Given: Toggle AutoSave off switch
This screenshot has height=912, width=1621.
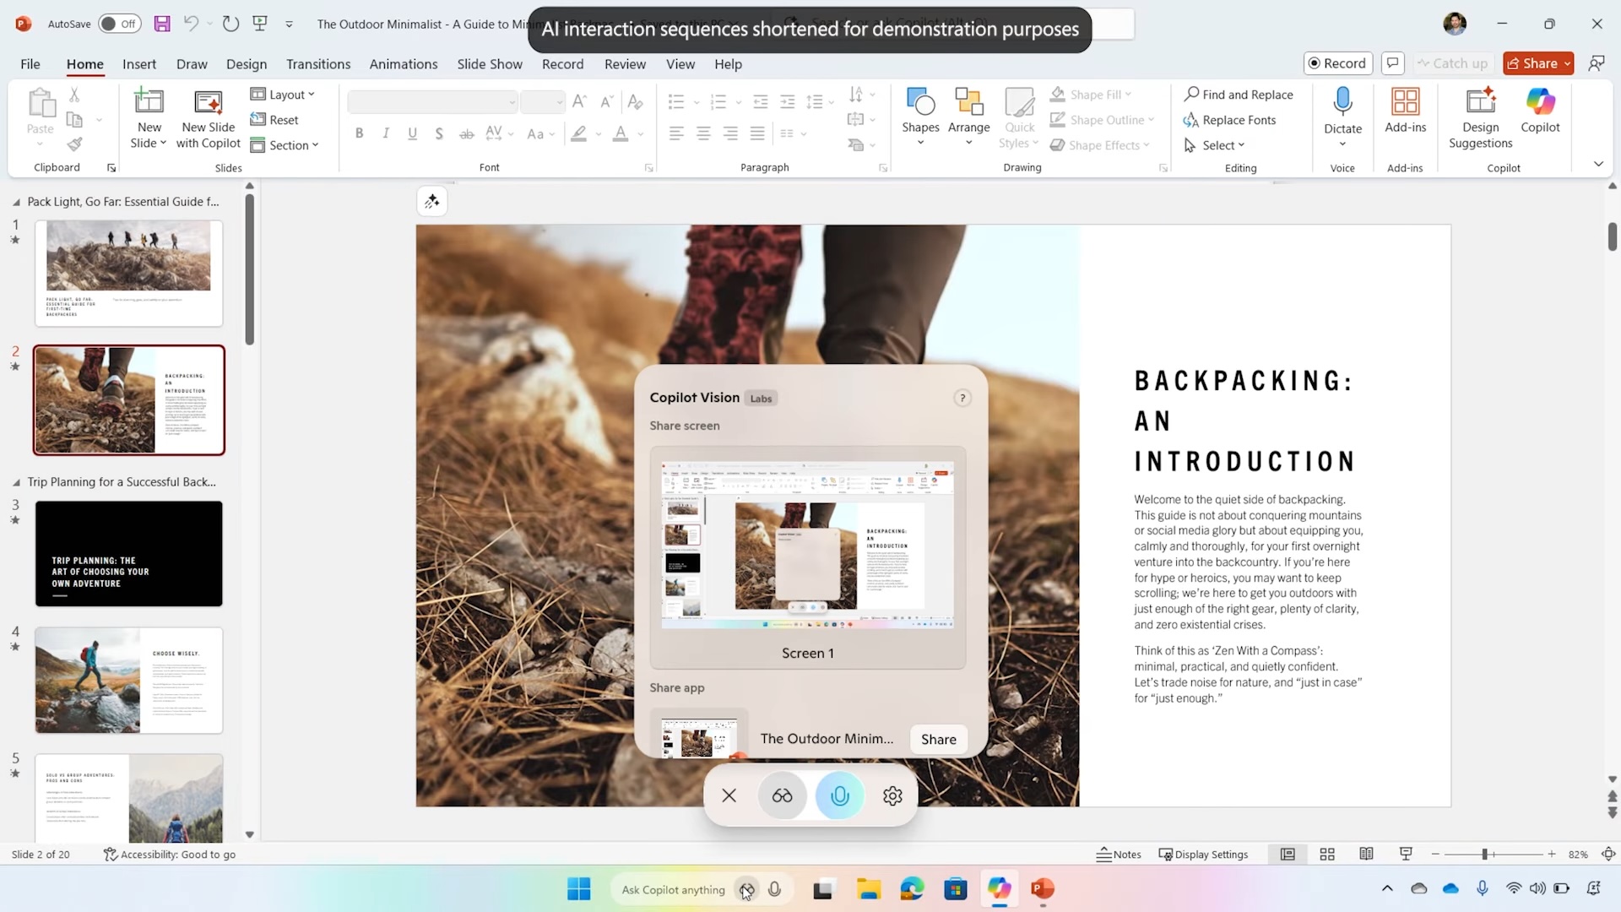Looking at the screenshot, I should coord(119,24).
